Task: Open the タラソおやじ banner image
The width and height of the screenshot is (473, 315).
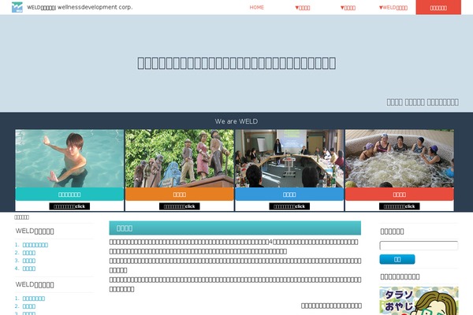Action: 419,301
